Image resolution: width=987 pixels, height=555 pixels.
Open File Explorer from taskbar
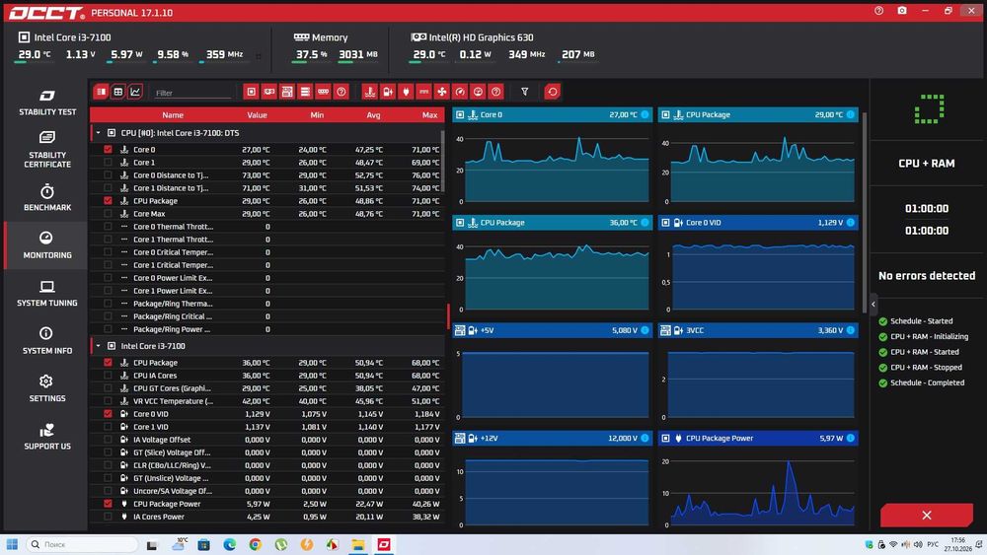358,544
